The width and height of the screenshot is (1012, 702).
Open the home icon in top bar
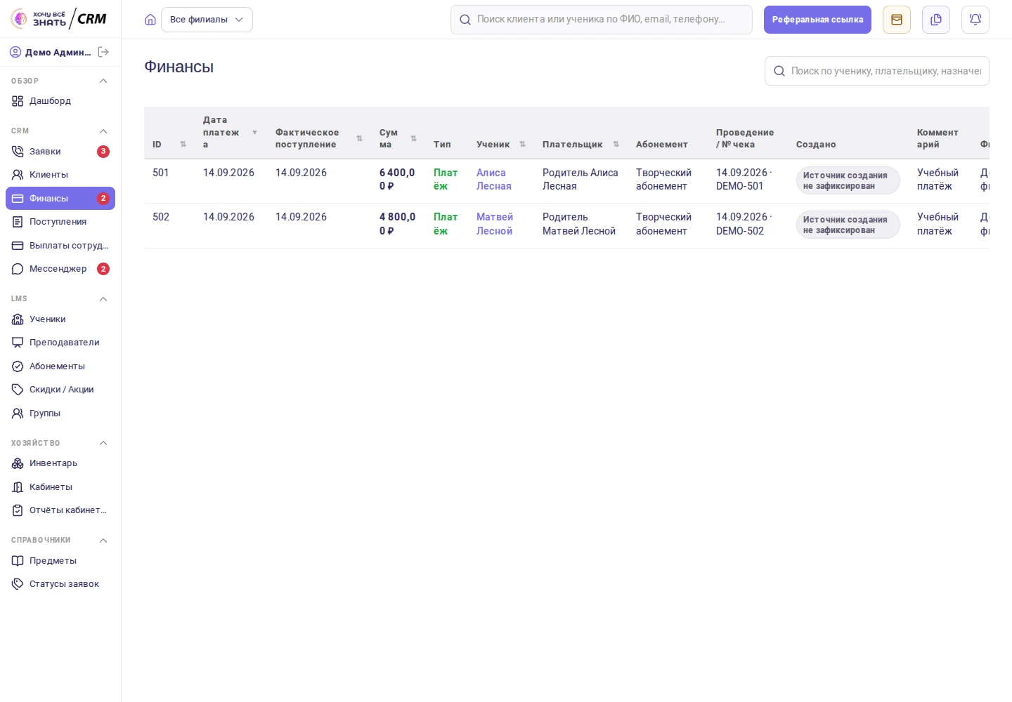click(150, 20)
